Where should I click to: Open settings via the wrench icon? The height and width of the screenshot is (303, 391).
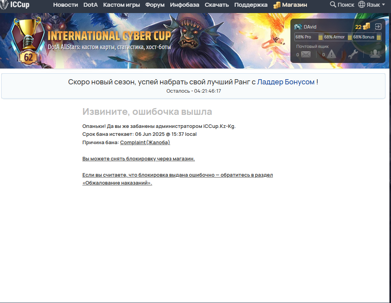coord(353,54)
